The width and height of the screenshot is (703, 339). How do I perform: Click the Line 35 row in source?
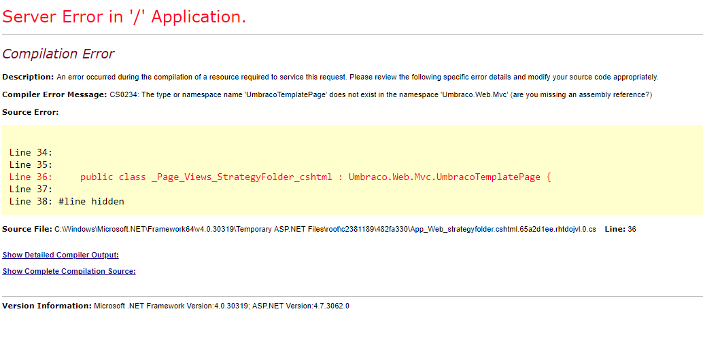pos(31,165)
